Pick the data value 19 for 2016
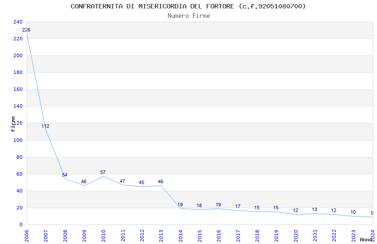This screenshot has width=377, height=244. pos(218,205)
